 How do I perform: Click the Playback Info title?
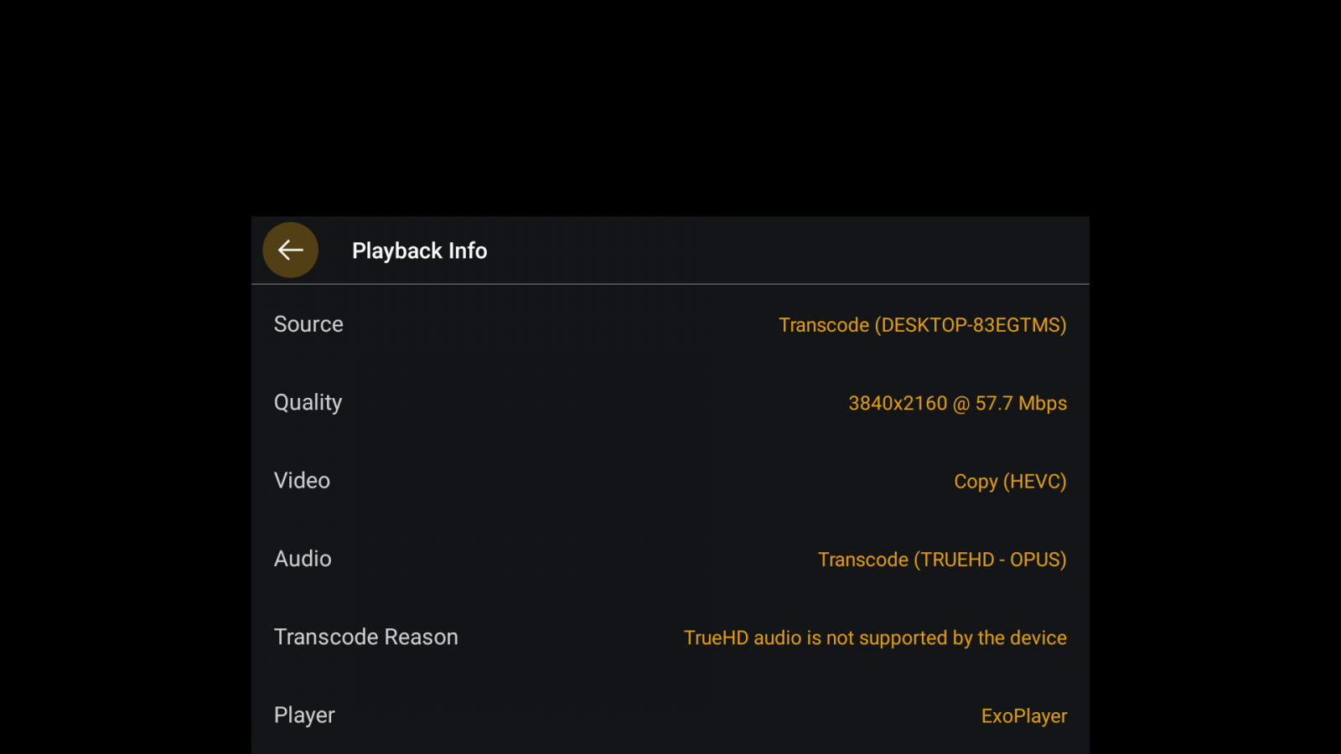point(419,250)
